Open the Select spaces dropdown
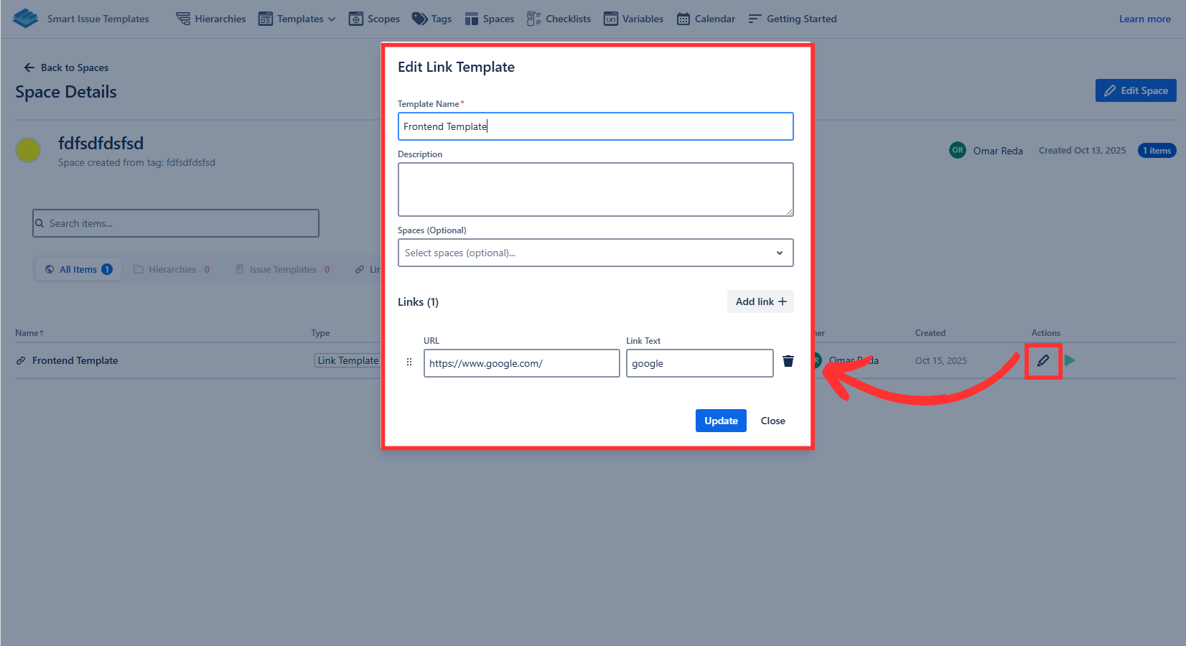 (x=595, y=253)
